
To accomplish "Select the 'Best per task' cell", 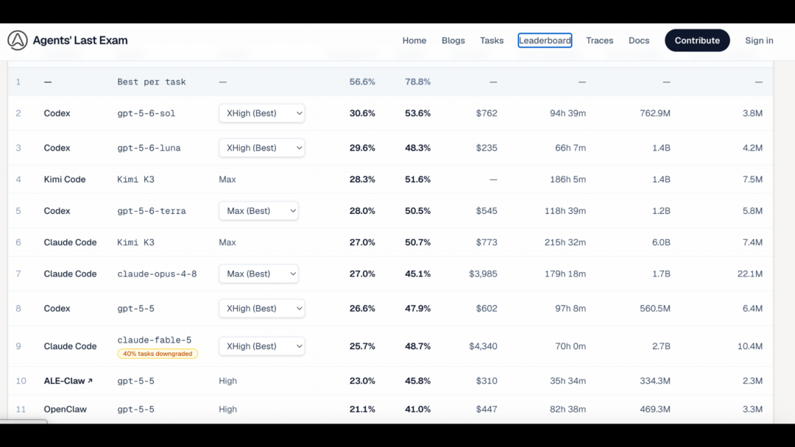I will tap(152, 82).
